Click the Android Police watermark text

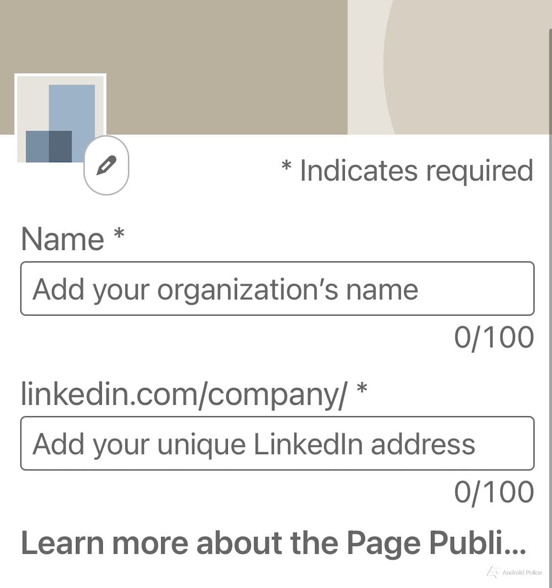click(x=522, y=572)
